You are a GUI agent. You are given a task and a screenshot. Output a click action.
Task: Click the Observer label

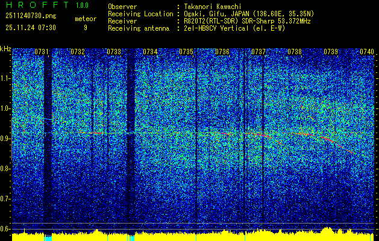pos(122,7)
